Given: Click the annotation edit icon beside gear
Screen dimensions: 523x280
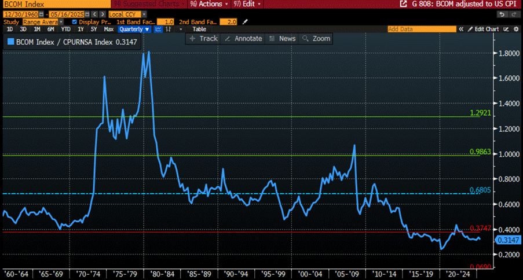Looking at the screenshot, I should pos(506,29).
